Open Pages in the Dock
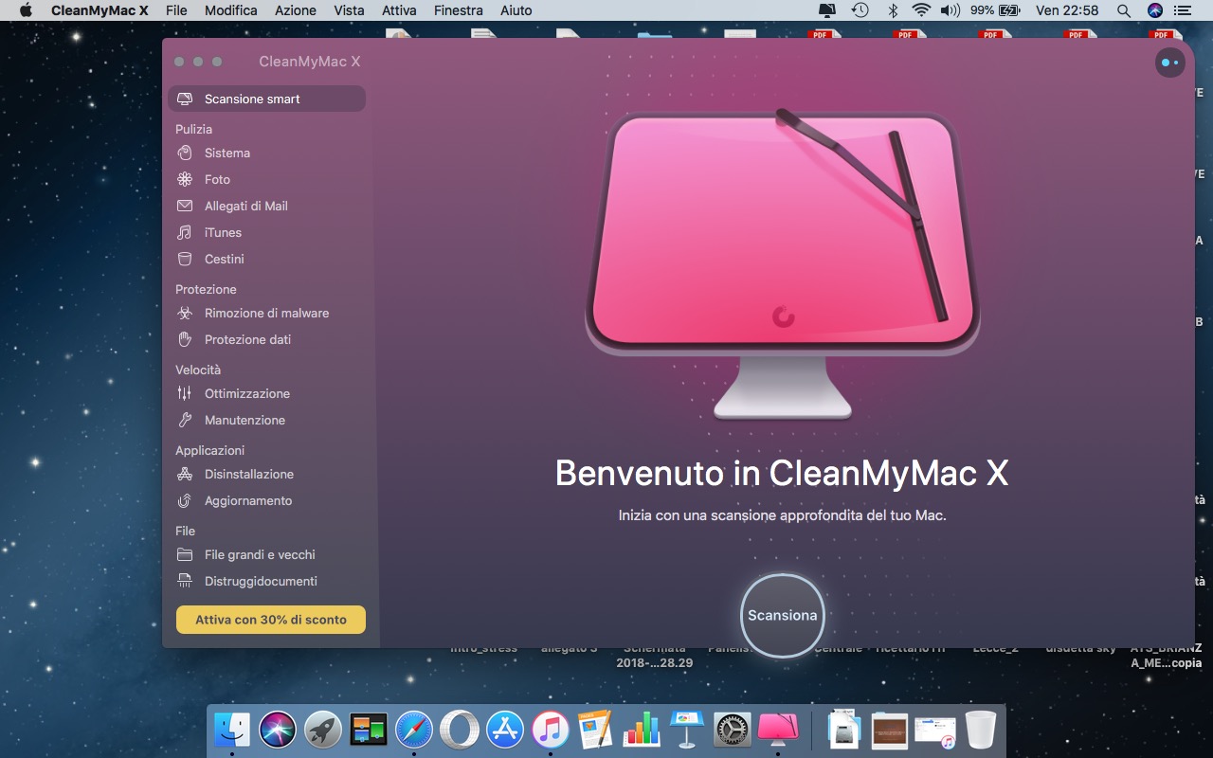 coord(596,730)
